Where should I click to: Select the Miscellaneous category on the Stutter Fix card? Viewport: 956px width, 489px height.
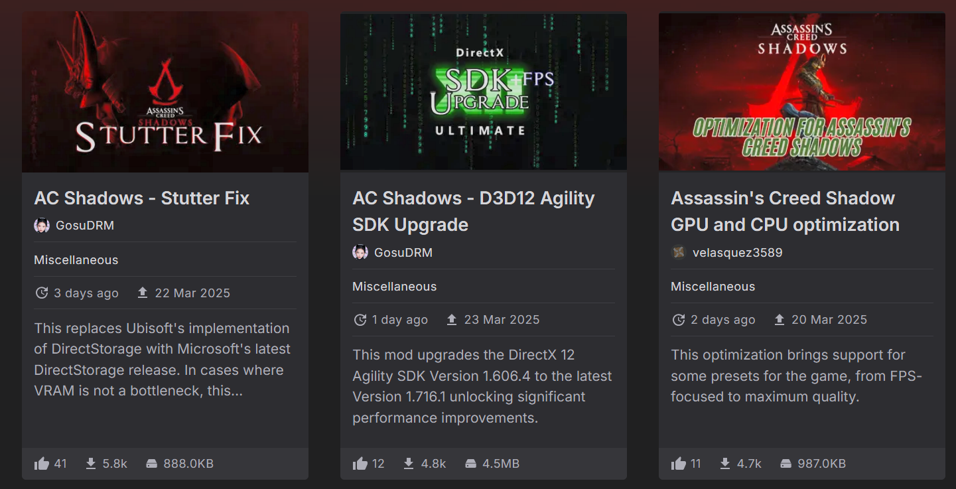point(76,260)
